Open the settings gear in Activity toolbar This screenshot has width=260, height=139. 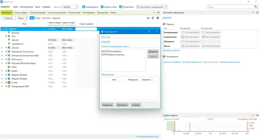pos(158,18)
